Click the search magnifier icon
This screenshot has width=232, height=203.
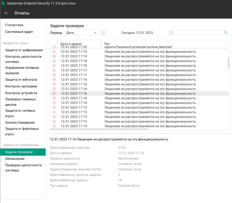tap(226, 32)
